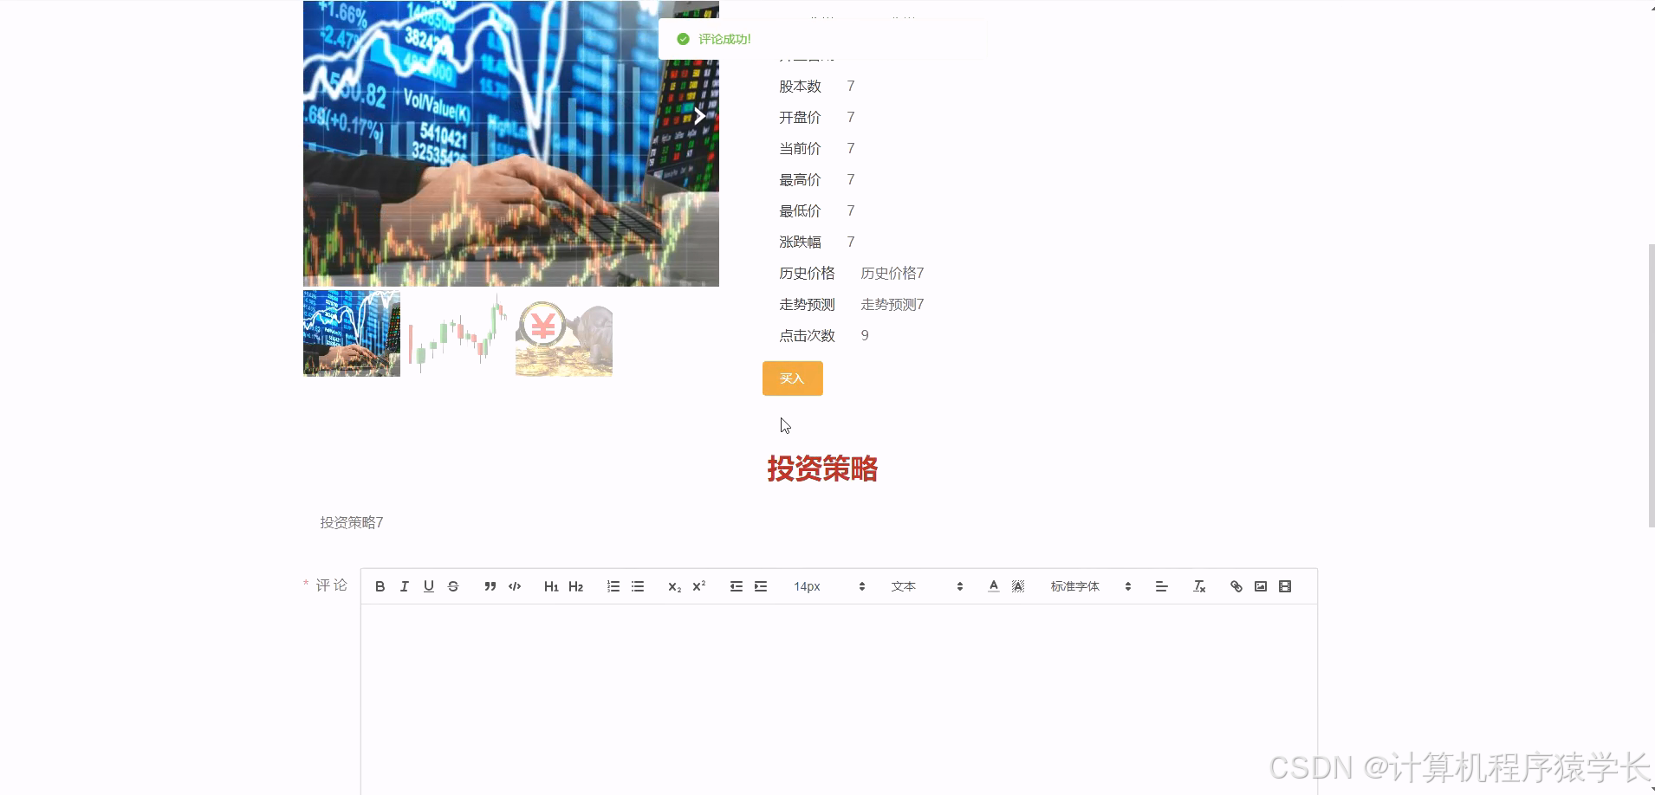Open the 标准字体 font family dropdown
The height and width of the screenshot is (795, 1655).
(x=1090, y=586)
